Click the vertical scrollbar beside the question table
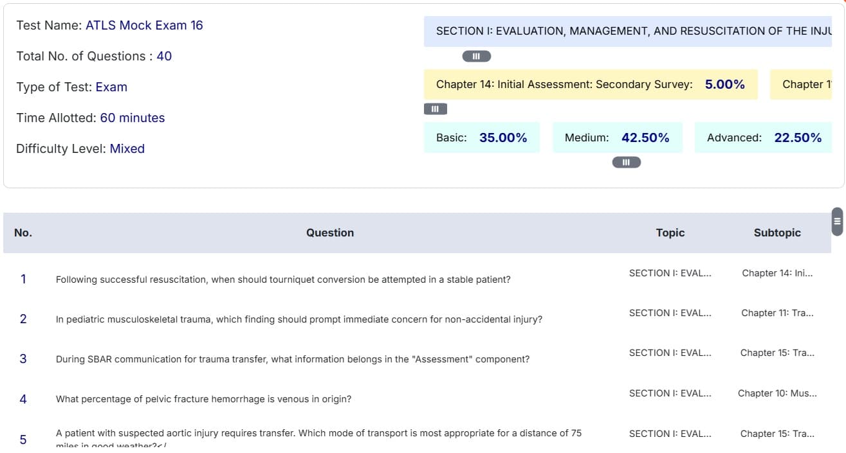 [836, 221]
